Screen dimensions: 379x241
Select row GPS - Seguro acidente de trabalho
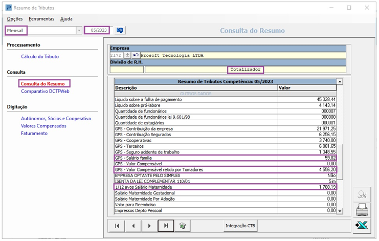pyautogui.click(x=225, y=152)
